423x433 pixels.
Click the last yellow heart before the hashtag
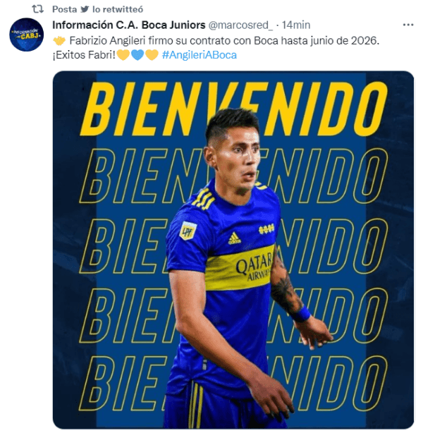(x=152, y=55)
